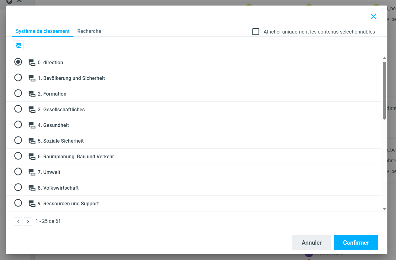Enable Afficher uniquement les contenus sélectionnables
Screen dimensions: 396x260
tap(255, 32)
